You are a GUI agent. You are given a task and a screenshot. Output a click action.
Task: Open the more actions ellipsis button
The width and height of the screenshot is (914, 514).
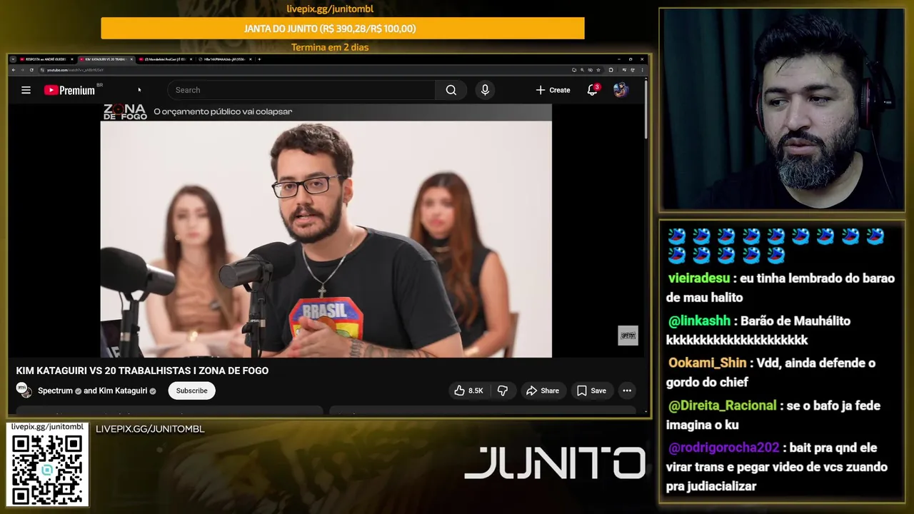point(627,390)
